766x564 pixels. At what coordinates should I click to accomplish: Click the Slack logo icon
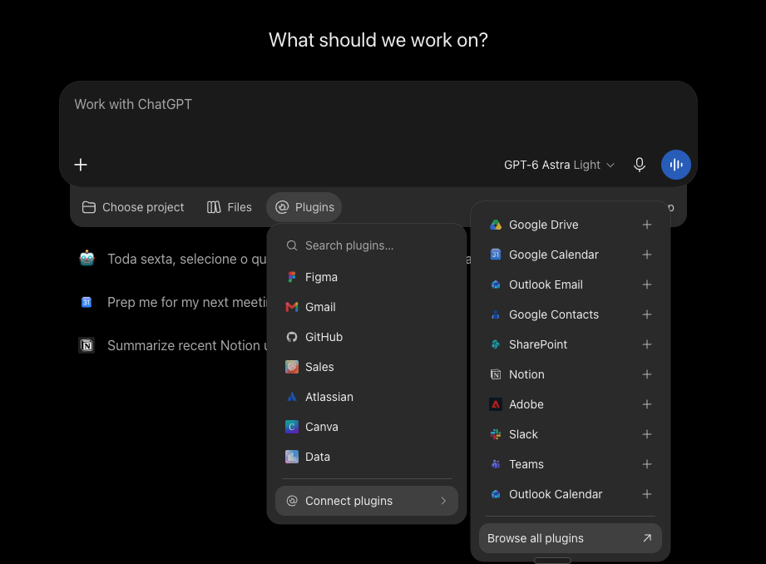(x=496, y=434)
